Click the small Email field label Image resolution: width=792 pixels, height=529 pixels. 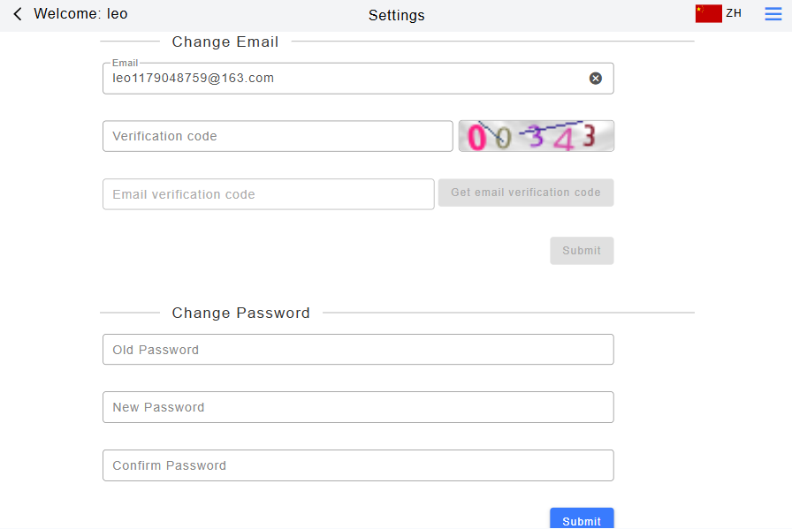[x=125, y=64]
